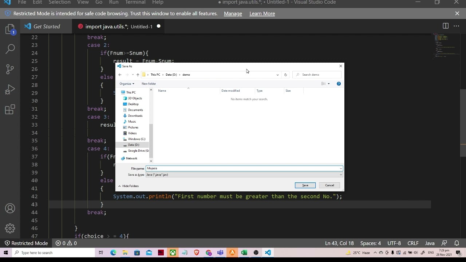Open the Selection menu

(x=59, y=3)
